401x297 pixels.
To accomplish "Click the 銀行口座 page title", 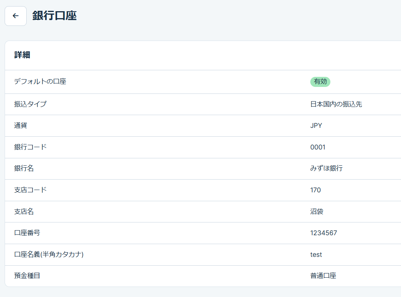I will [x=54, y=16].
